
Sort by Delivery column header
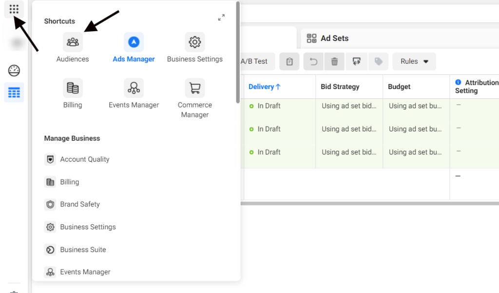265,87
